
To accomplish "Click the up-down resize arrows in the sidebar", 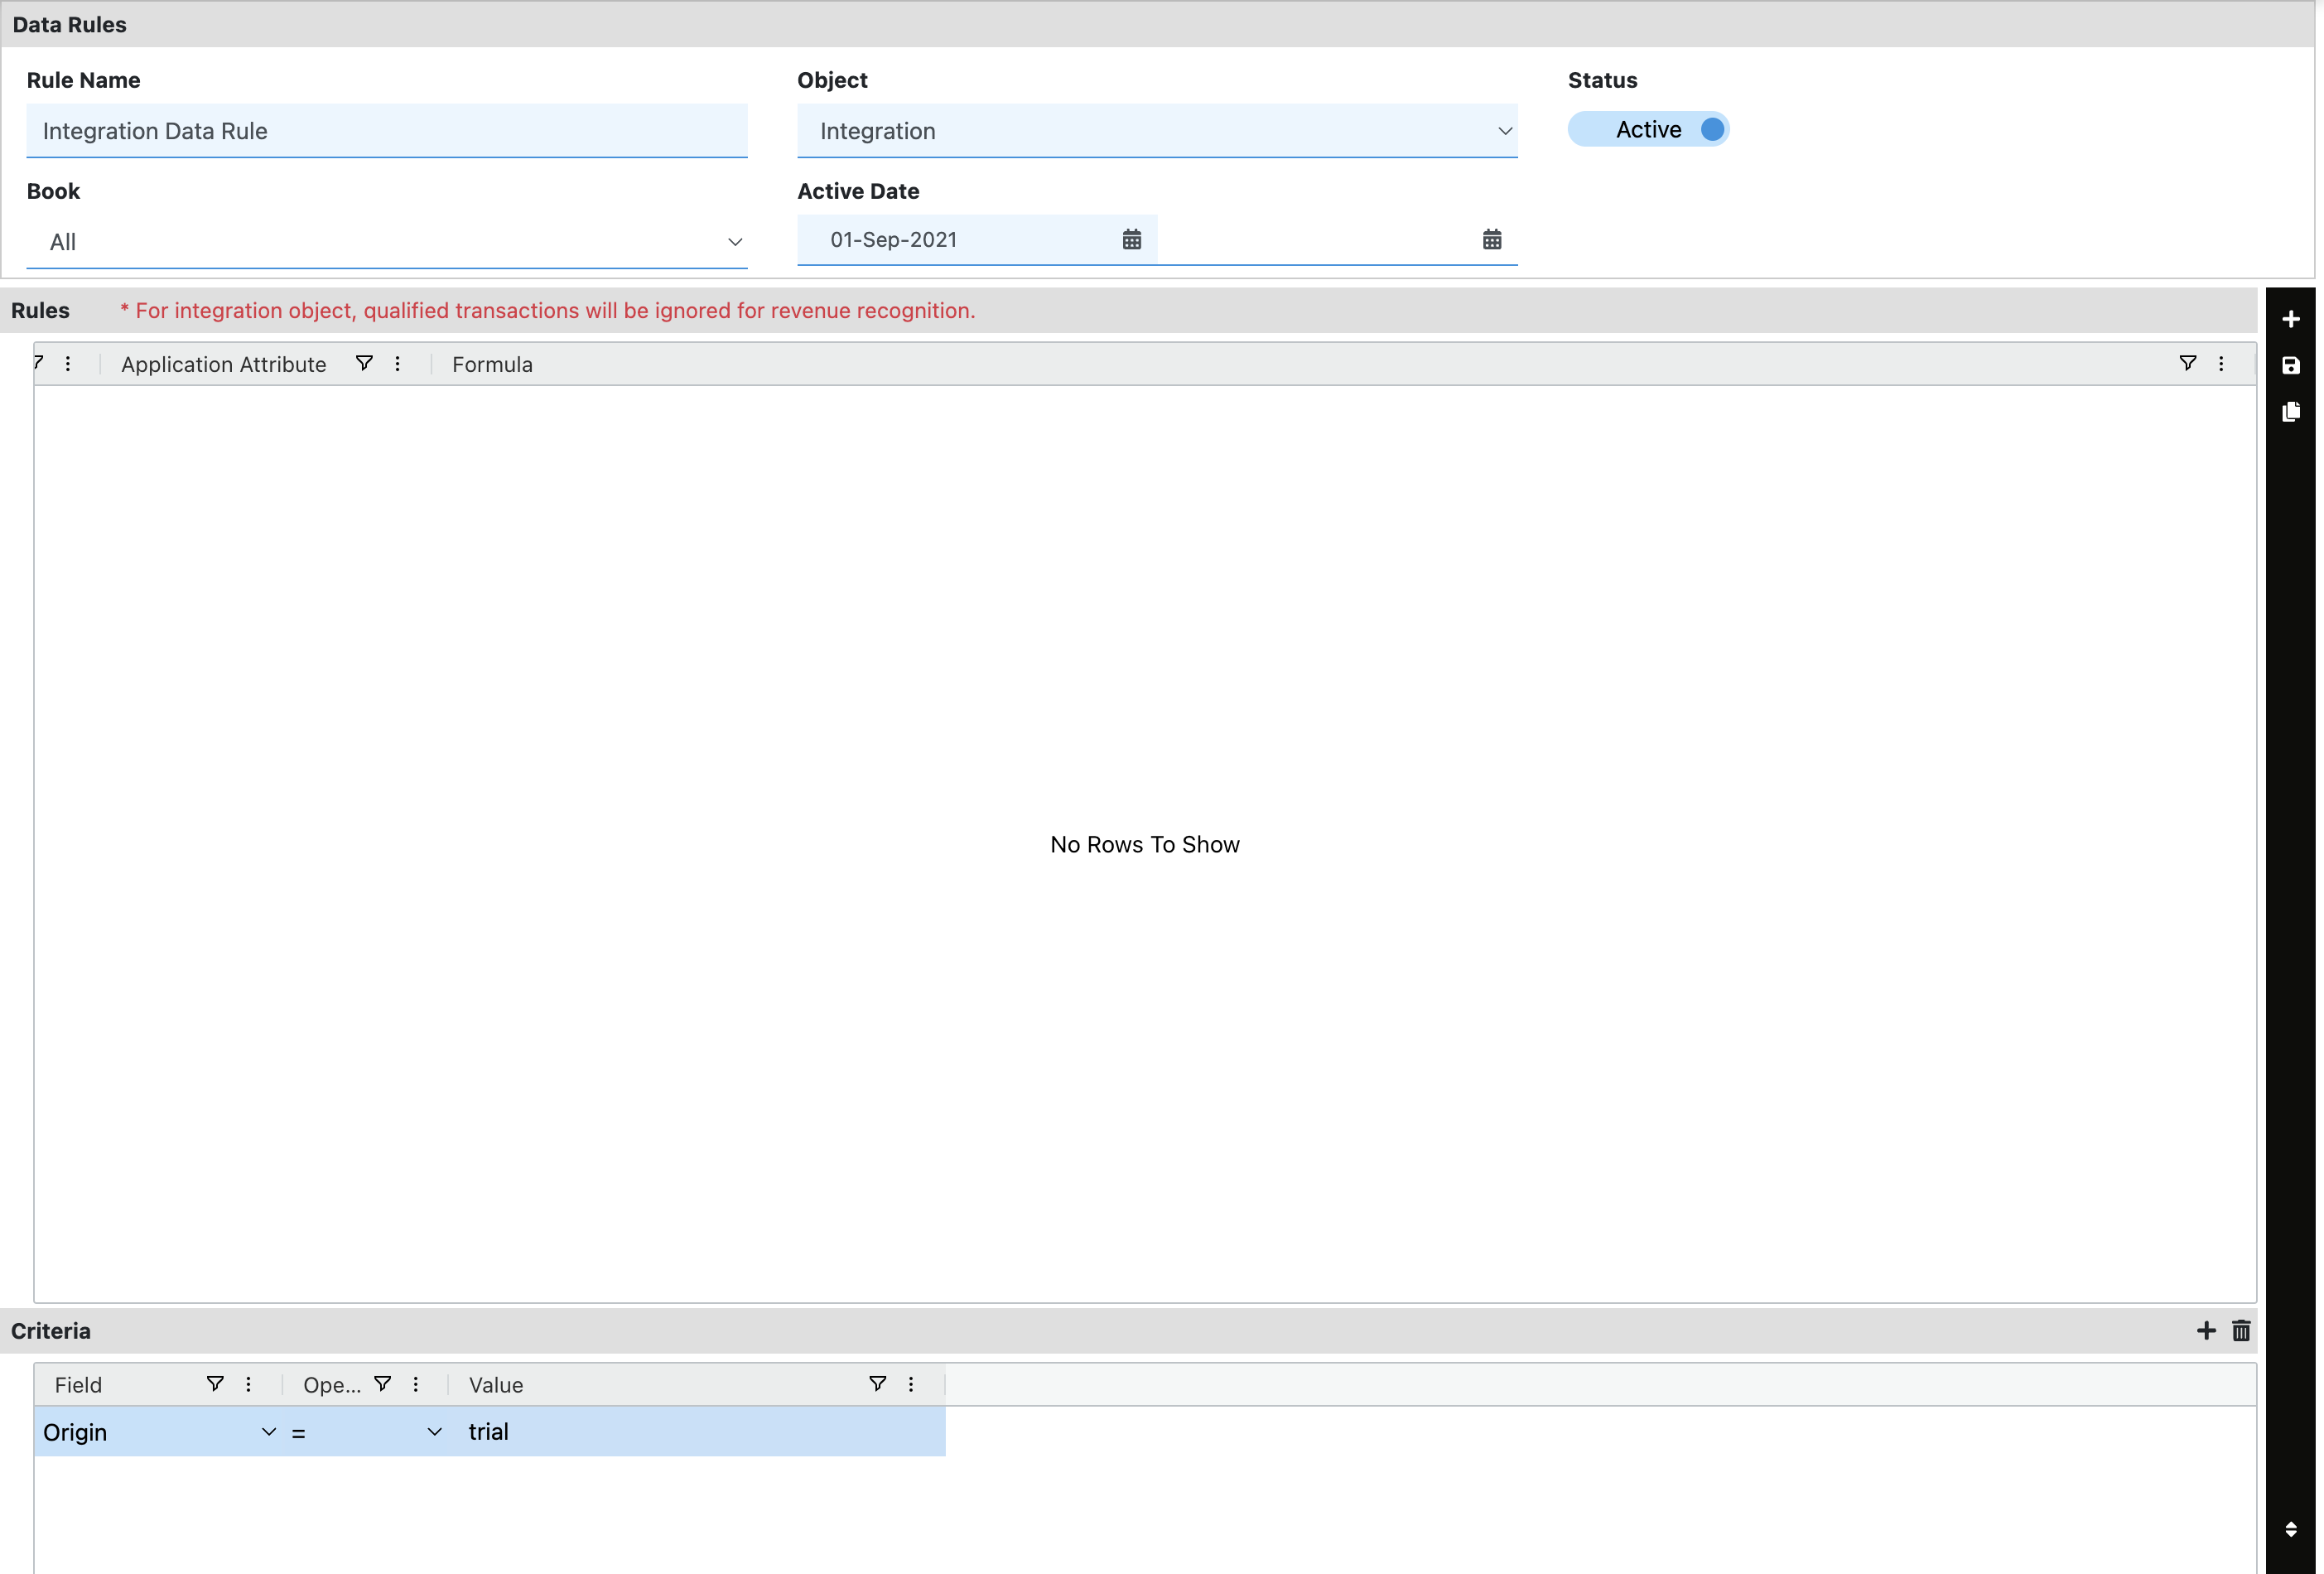I will tap(2290, 1529).
